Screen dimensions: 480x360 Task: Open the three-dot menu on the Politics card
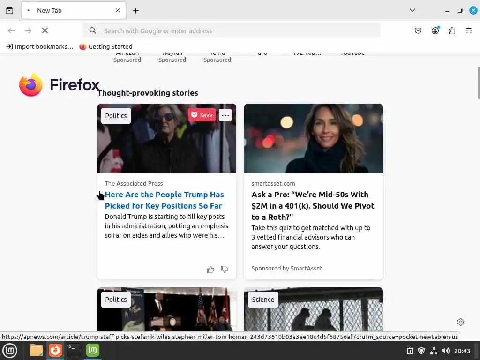(x=225, y=115)
